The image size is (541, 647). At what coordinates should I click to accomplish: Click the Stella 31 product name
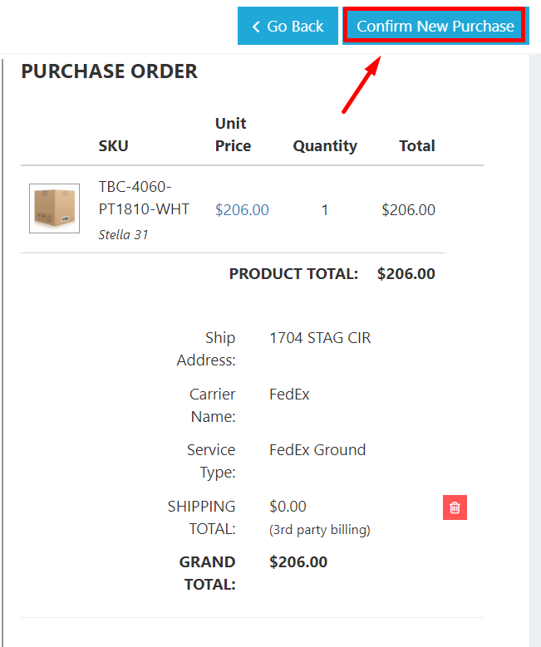click(x=123, y=234)
